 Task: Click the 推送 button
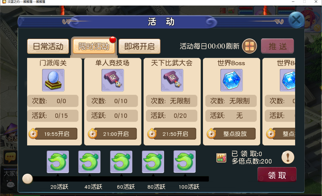278,46
